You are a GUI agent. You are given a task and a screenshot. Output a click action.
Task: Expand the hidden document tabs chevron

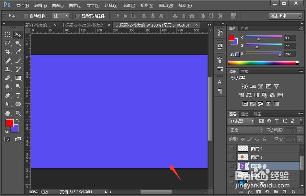coord(209,25)
